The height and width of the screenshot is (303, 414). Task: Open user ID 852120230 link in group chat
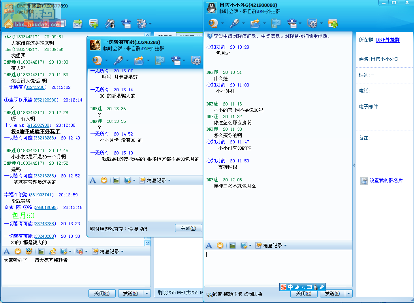pos(46,100)
